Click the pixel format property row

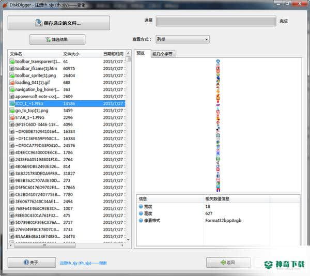[x=218, y=221]
